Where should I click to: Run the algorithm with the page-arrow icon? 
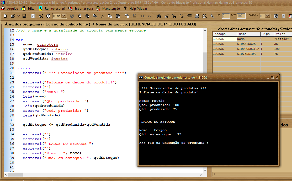tap(33, 16)
